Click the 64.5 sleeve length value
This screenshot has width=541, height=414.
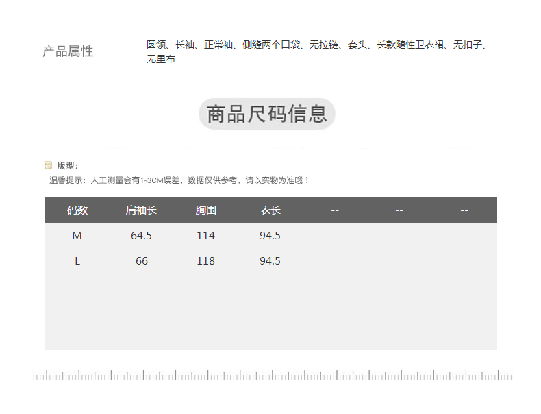[x=141, y=236]
